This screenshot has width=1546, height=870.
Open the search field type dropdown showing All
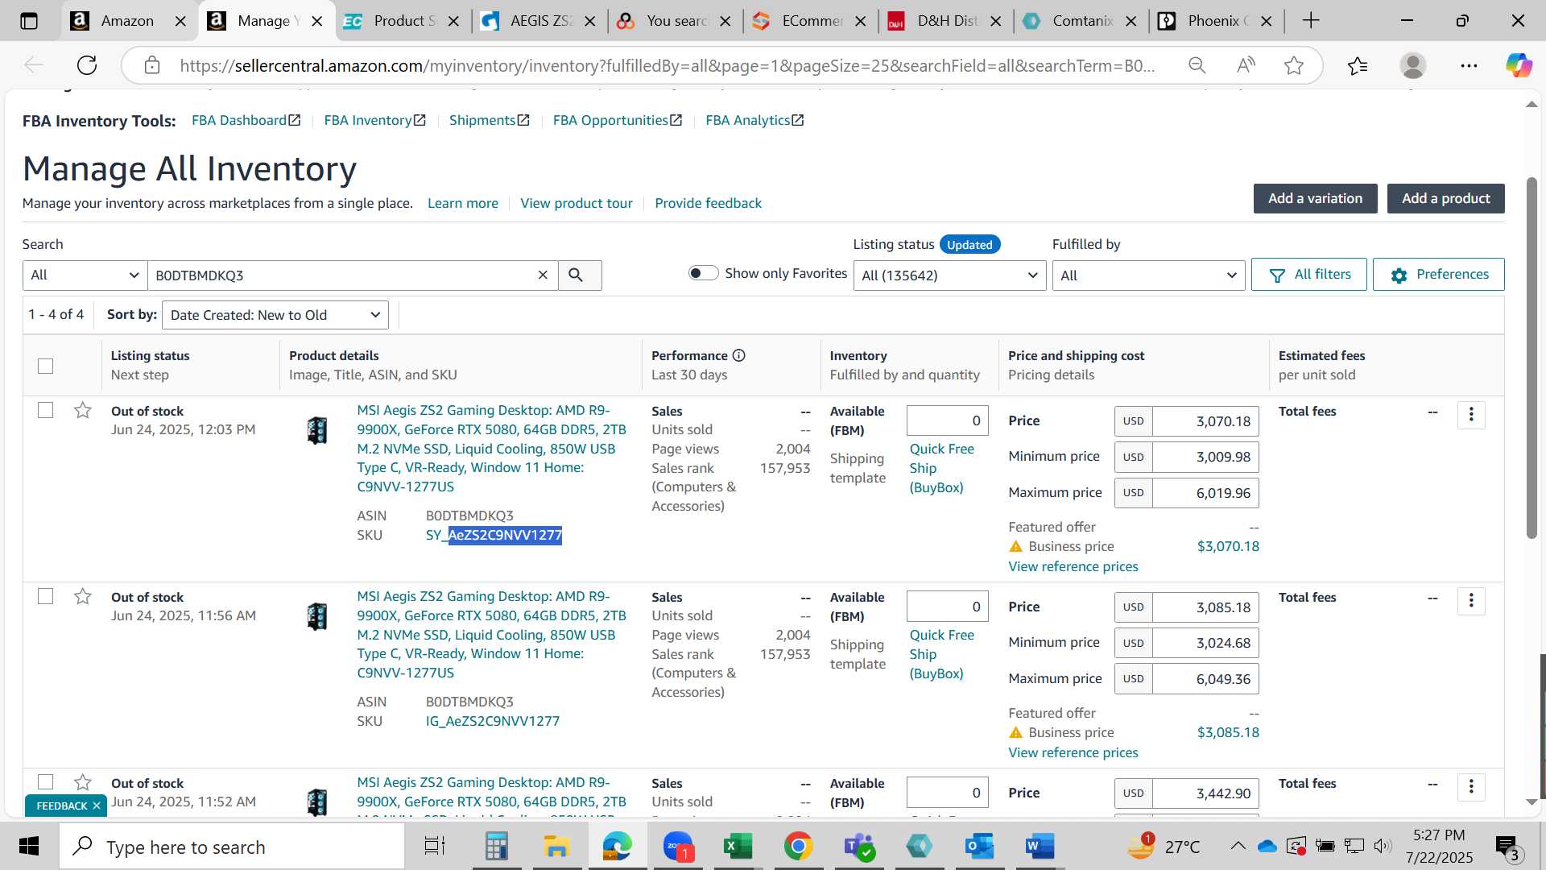point(85,275)
